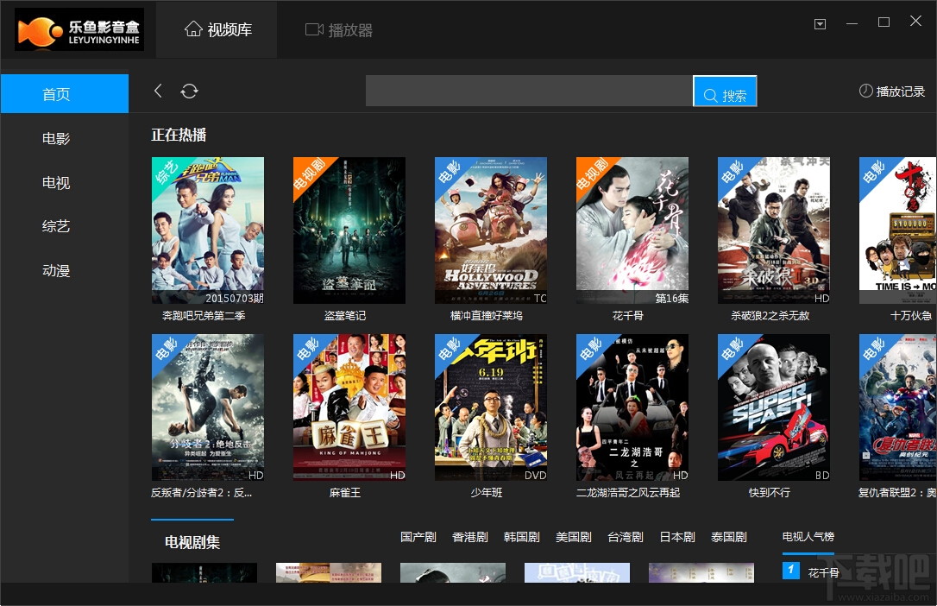Open 奔跑吧兄弟第二季 poster

[207, 230]
